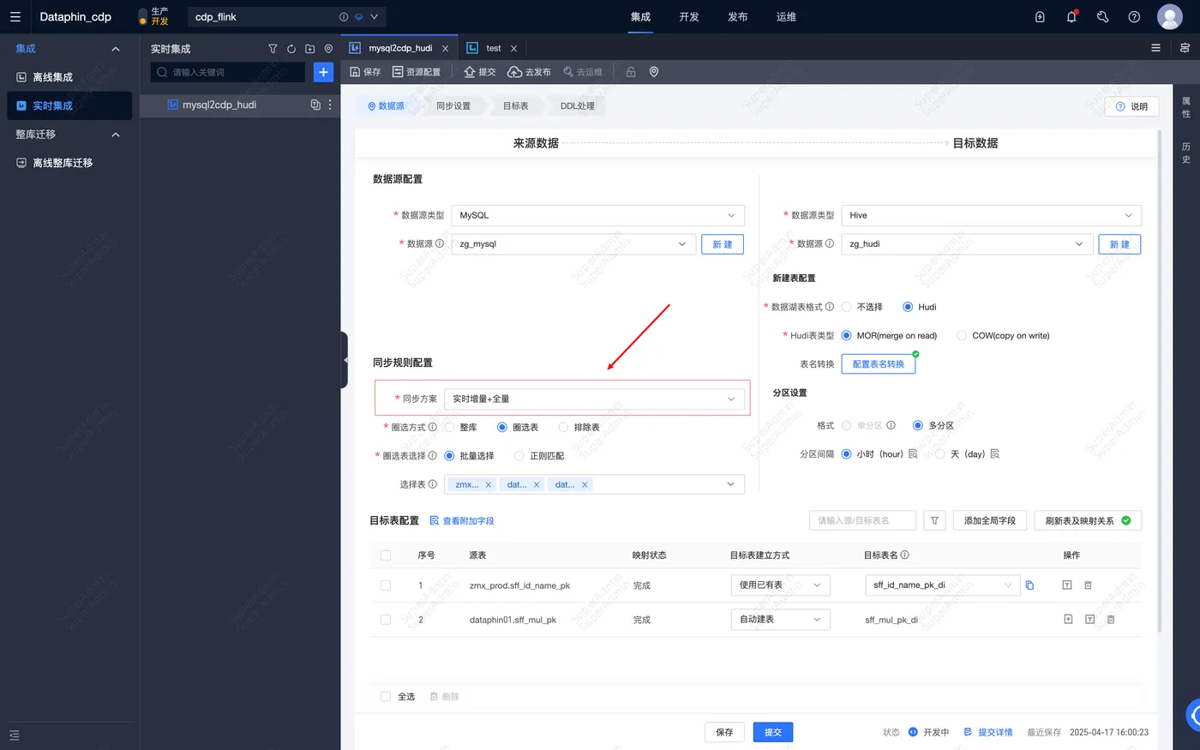Screen dimensions: 1200x750
Task: Filter the 实时集成 task list
Action: point(273,49)
